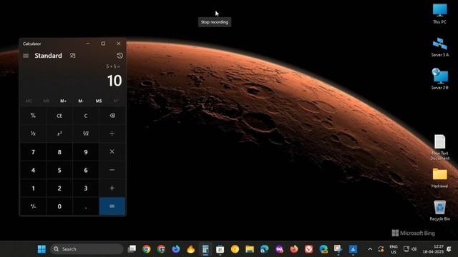
Task: Click the M+ memory add button
Action: 64,101
